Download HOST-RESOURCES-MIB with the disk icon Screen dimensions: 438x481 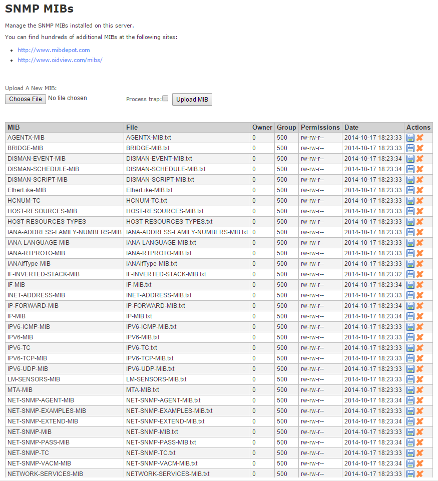[410, 211]
